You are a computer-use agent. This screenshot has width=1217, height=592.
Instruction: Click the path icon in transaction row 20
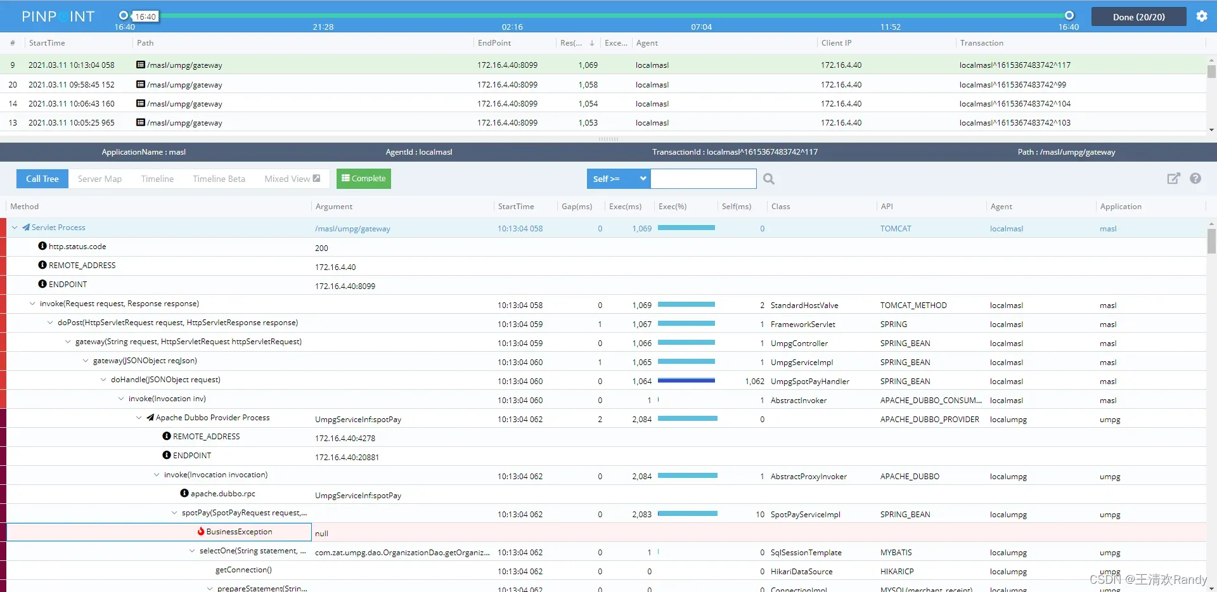point(141,84)
